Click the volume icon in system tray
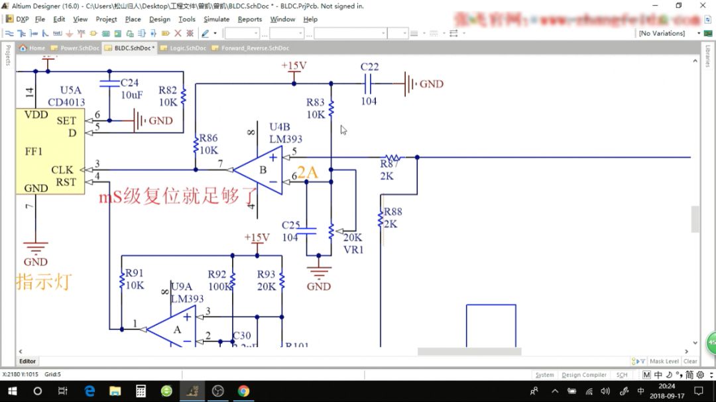This screenshot has height=402, width=716. tap(605, 391)
